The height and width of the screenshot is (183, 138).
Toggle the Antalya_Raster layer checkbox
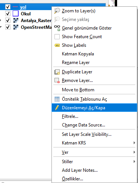[x=8, y=20]
